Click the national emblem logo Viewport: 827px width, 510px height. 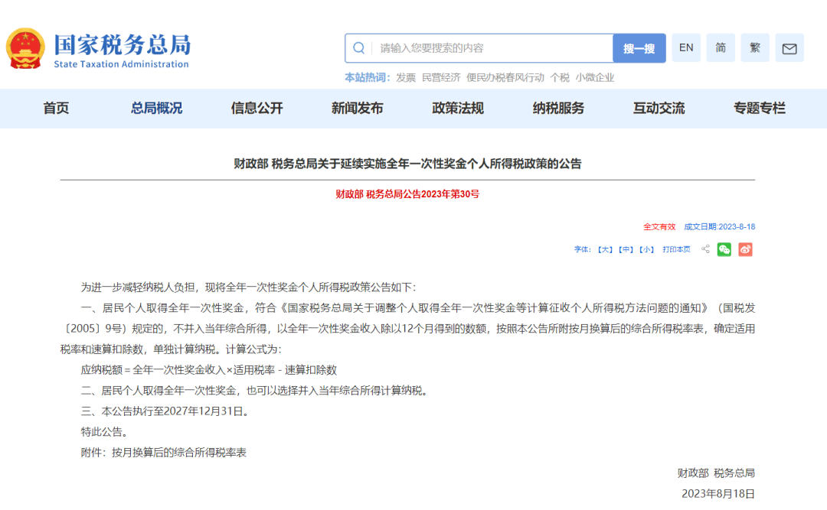pos(25,48)
